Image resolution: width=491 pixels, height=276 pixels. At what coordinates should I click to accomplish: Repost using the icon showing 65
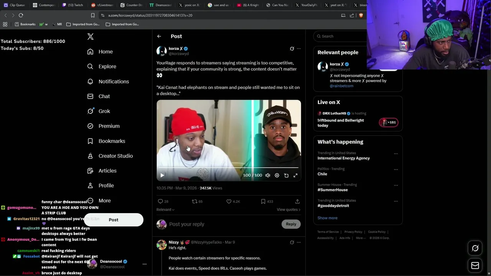point(197,201)
